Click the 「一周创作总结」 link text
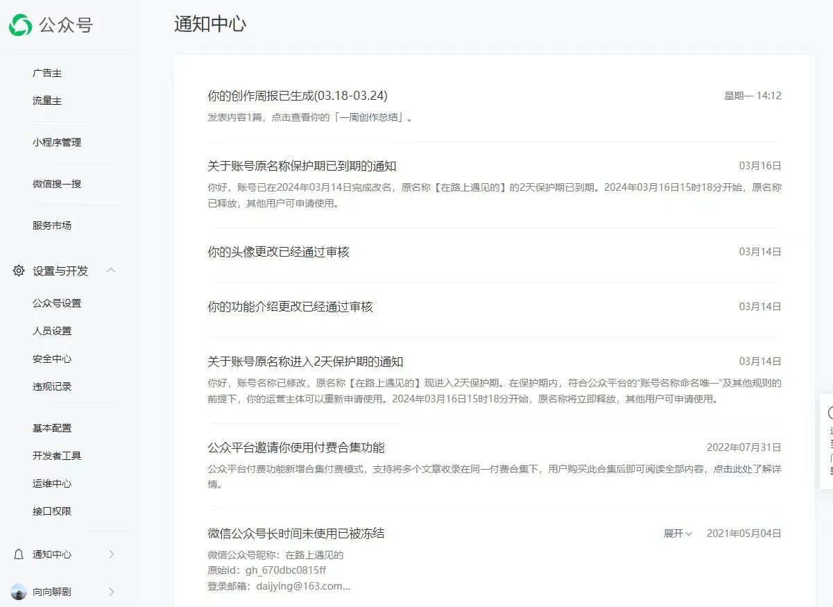833x607 pixels. click(370, 117)
